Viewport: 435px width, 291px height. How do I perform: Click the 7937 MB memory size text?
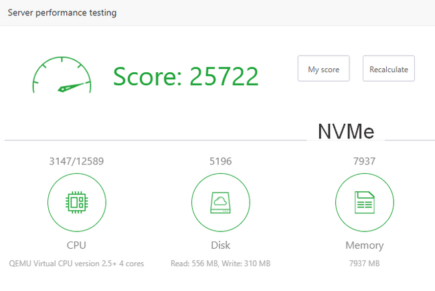point(364,264)
